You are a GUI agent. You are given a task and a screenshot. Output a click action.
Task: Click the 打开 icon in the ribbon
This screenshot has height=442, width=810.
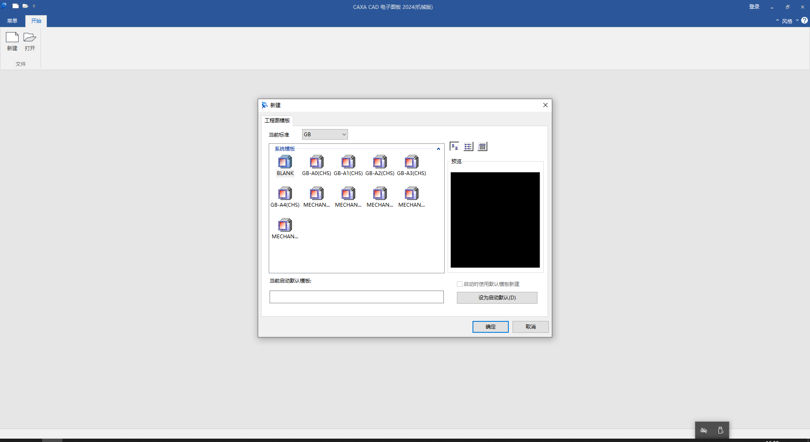point(30,41)
